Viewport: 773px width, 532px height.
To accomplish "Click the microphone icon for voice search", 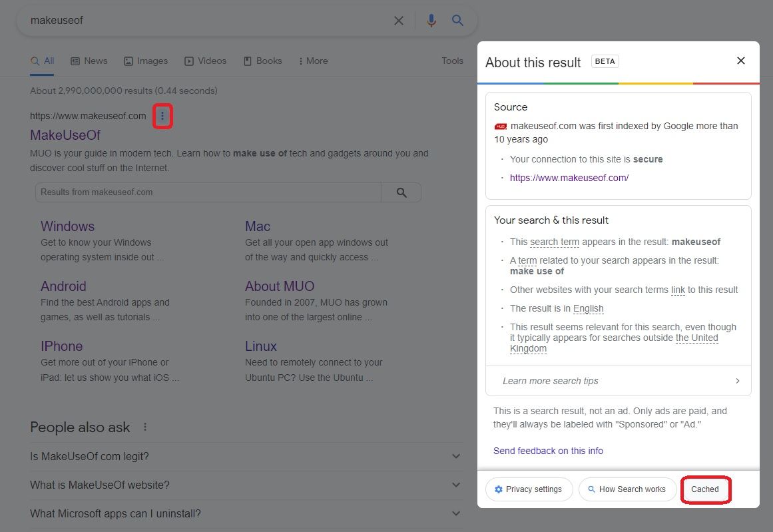I will (430, 20).
